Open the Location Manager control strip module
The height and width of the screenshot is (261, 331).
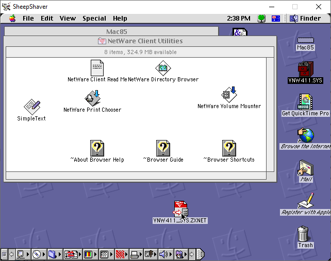[72, 254]
